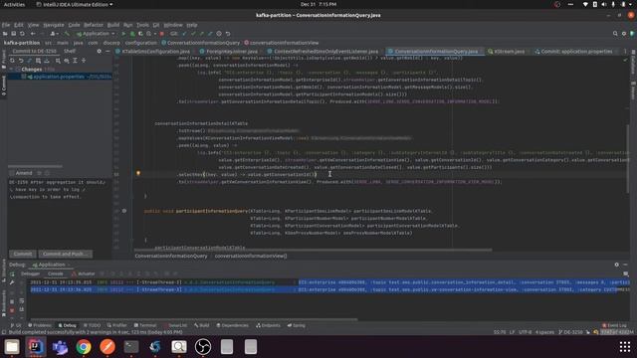Open the Endpoints tool window
637x358 pixels.
[268, 325]
